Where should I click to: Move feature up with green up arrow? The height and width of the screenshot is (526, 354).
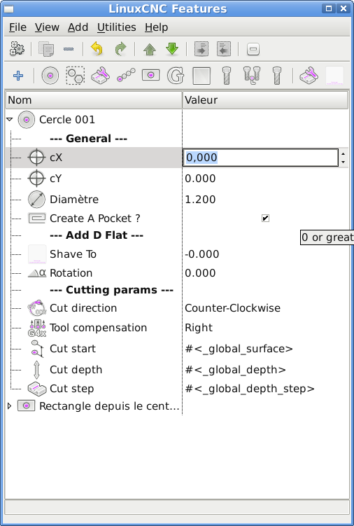click(150, 49)
